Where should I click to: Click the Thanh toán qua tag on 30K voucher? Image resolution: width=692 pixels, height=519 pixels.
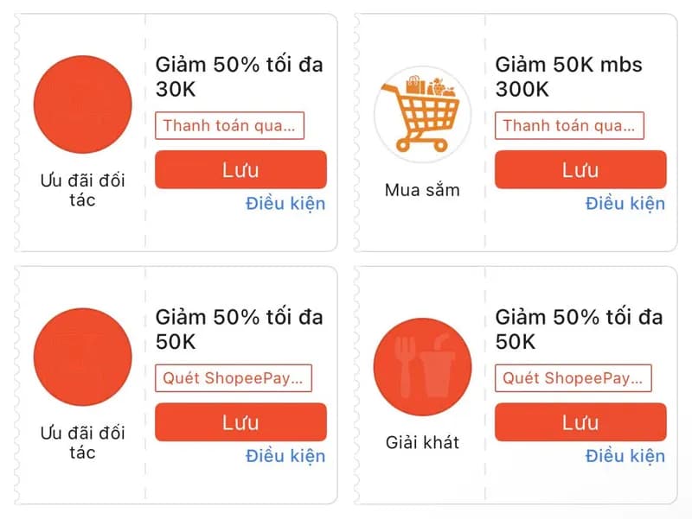coord(230,125)
